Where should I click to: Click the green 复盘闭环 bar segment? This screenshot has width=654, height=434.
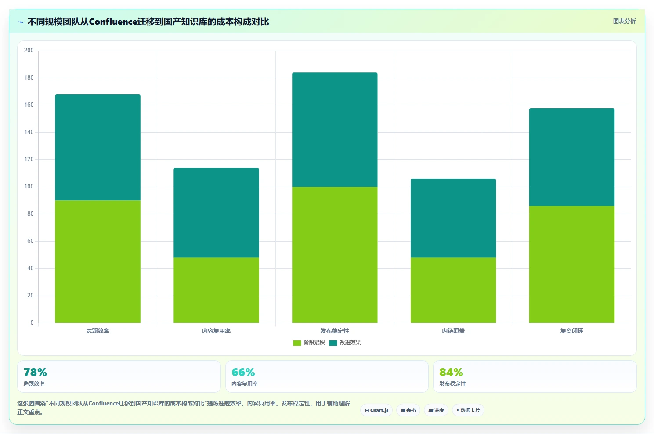(x=572, y=264)
